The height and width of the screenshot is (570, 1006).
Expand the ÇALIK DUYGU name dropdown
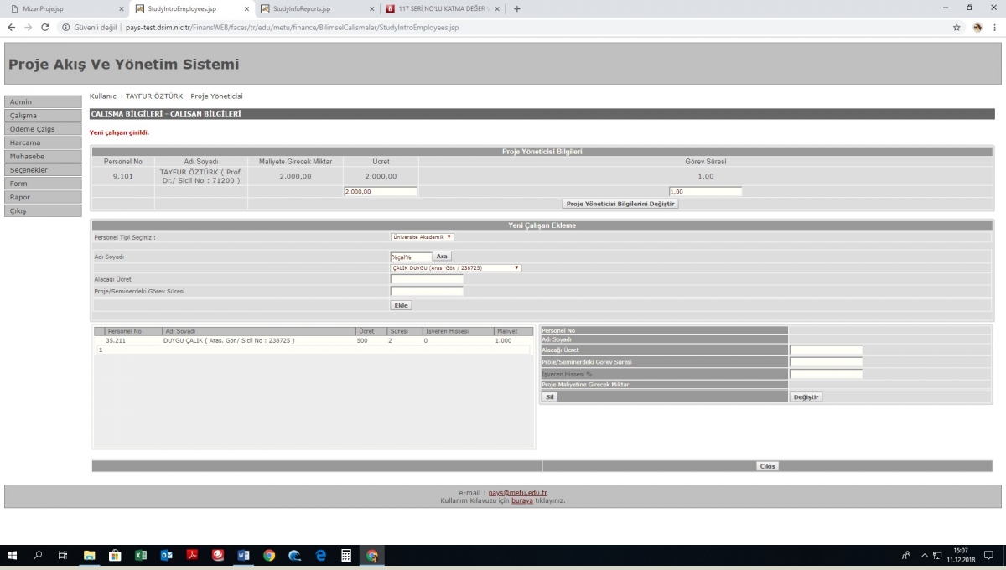click(455, 268)
